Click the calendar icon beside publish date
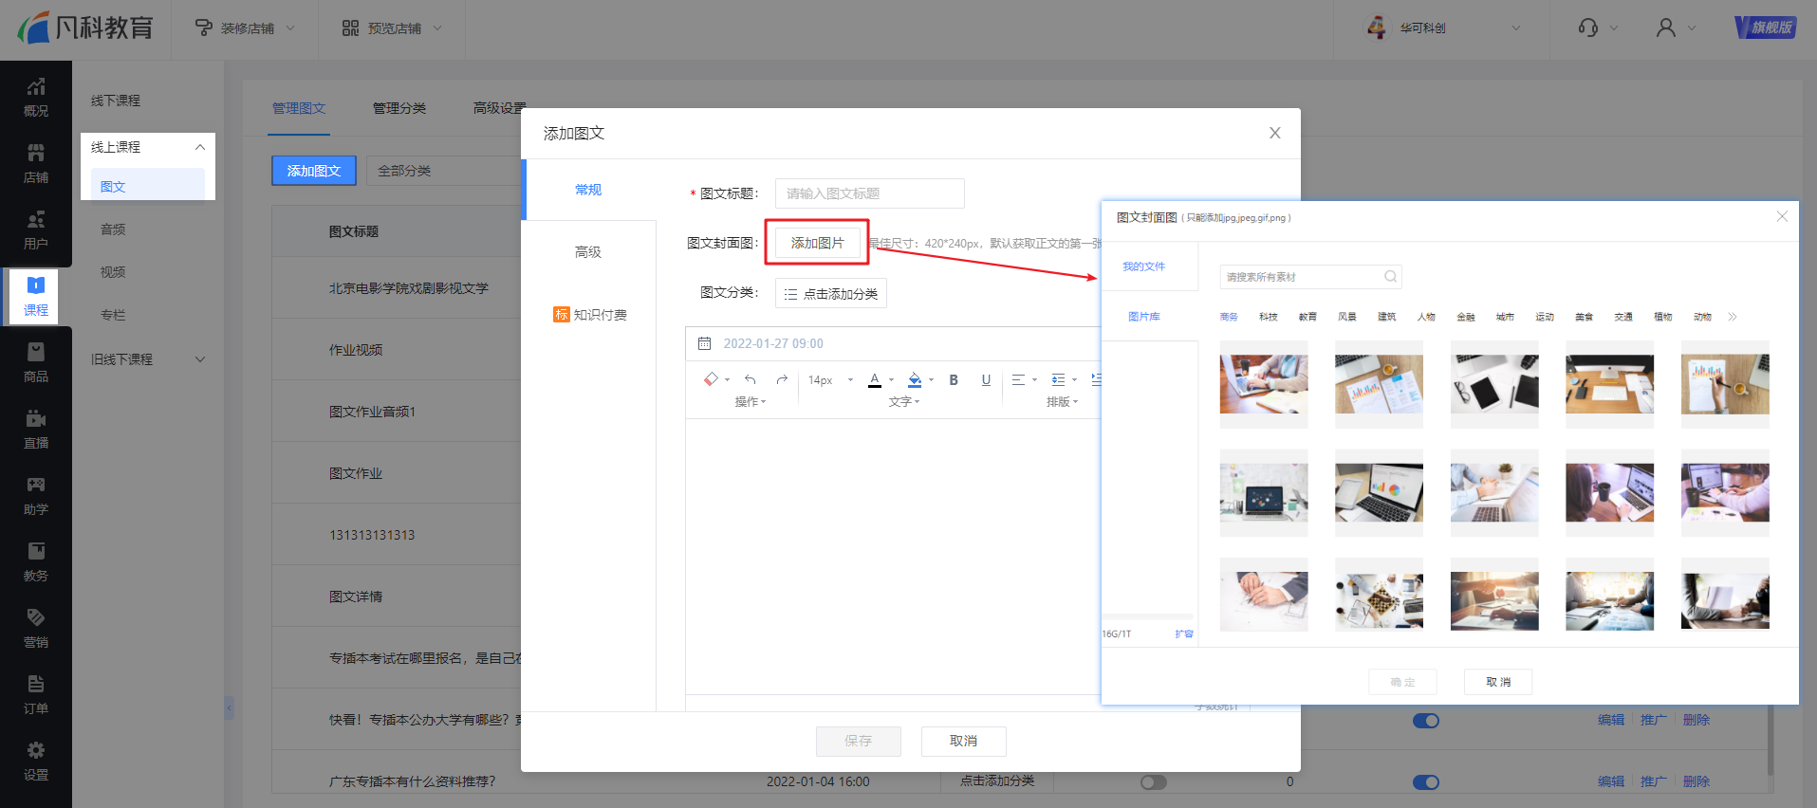This screenshot has width=1817, height=808. (704, 343)
